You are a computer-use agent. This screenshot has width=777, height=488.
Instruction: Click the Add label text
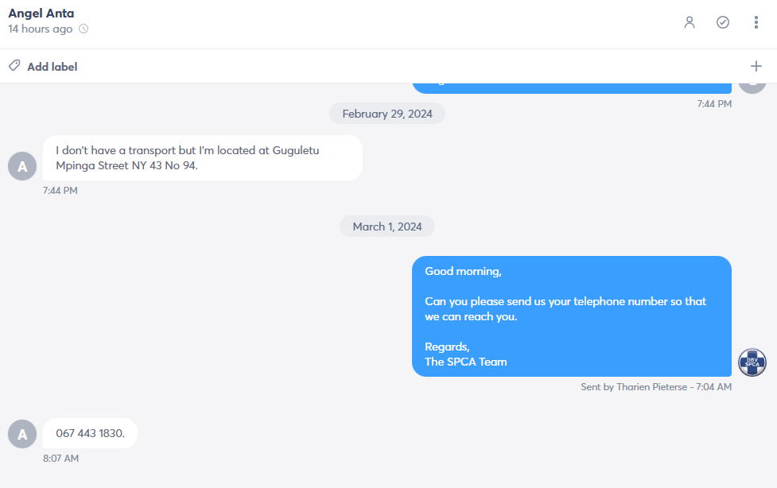coord(52,67)
